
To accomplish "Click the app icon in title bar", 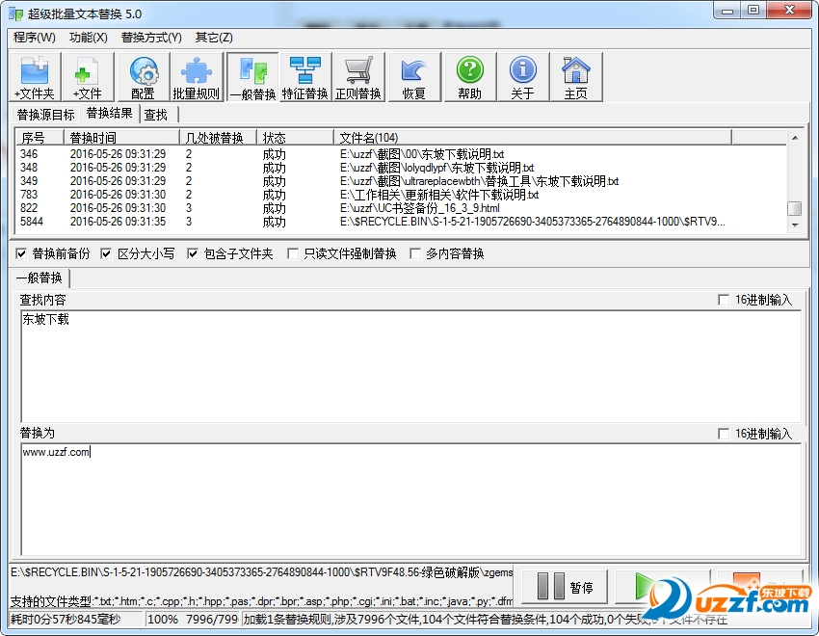I will (15, 13).
